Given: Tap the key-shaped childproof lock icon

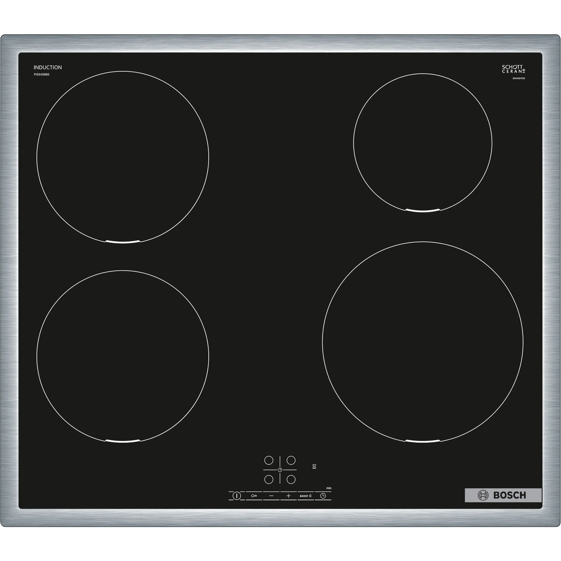Looking at the screenshot, I should (254, 496).
